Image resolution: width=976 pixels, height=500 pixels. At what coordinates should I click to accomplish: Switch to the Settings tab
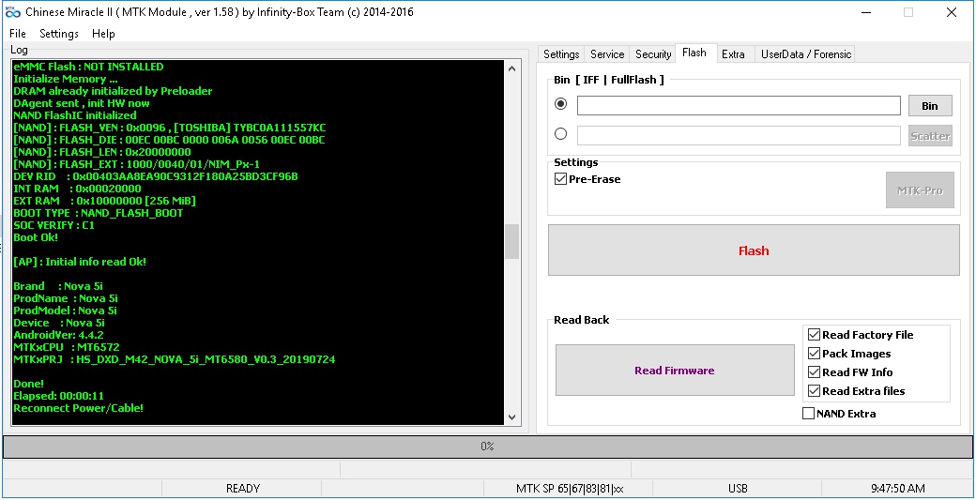point(561,54)
